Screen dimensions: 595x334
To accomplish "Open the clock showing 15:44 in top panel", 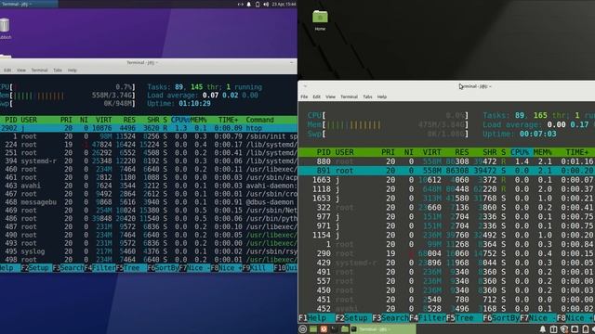I will point(284,4).
